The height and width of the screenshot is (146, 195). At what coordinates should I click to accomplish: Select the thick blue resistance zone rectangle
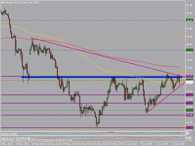pos(102,77)
